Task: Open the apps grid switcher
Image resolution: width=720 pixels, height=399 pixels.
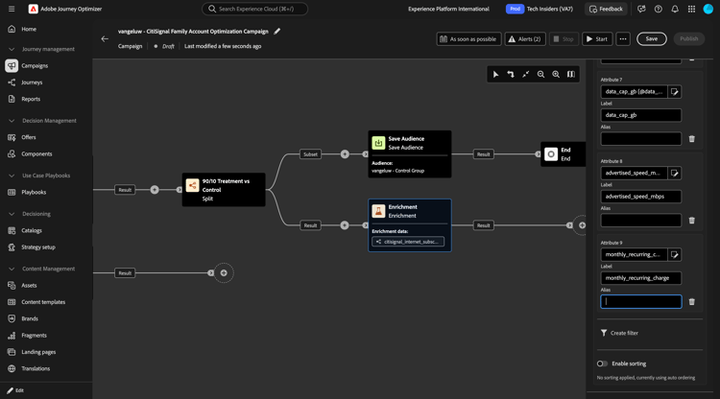Action: (691, 9)
